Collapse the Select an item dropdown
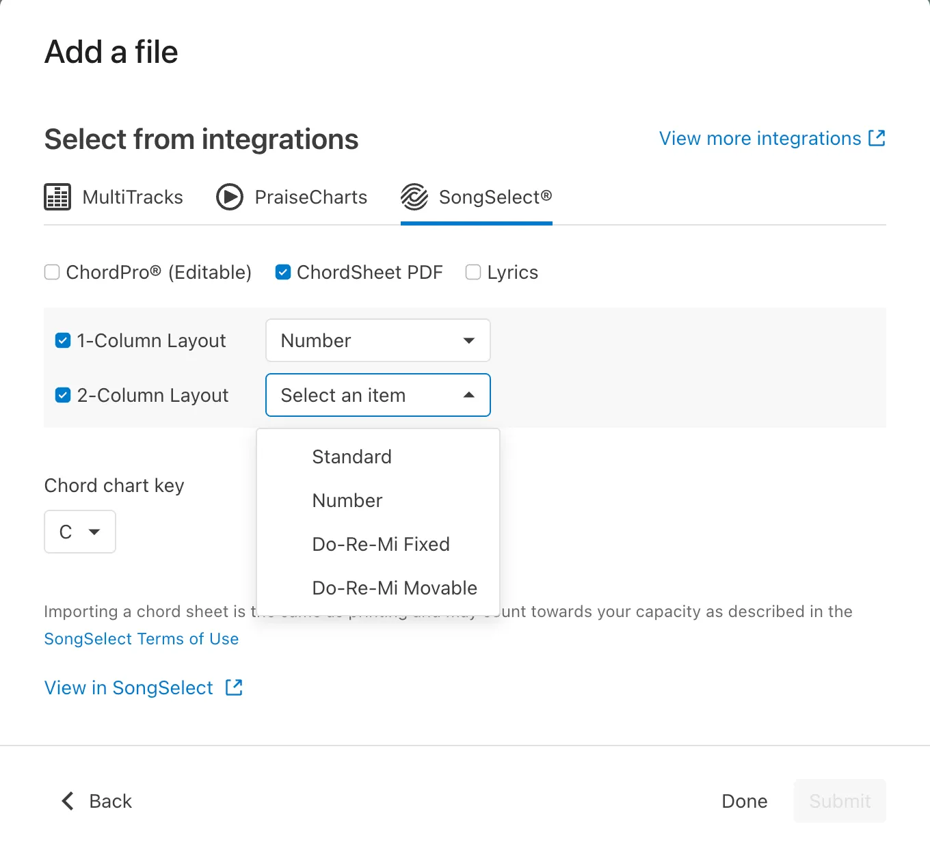 pos(377,395)
